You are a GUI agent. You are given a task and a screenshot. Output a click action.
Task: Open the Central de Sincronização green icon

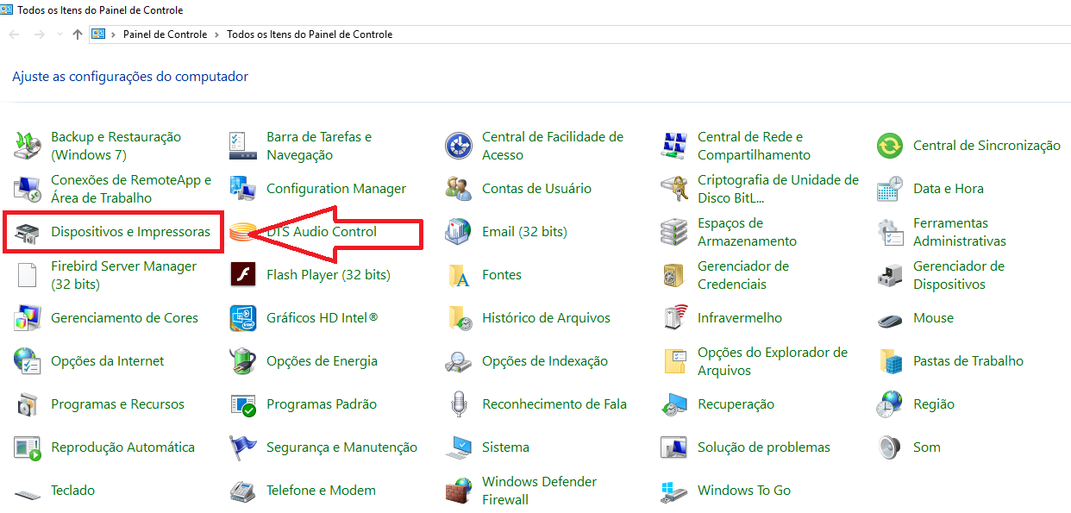pos(889,146)
